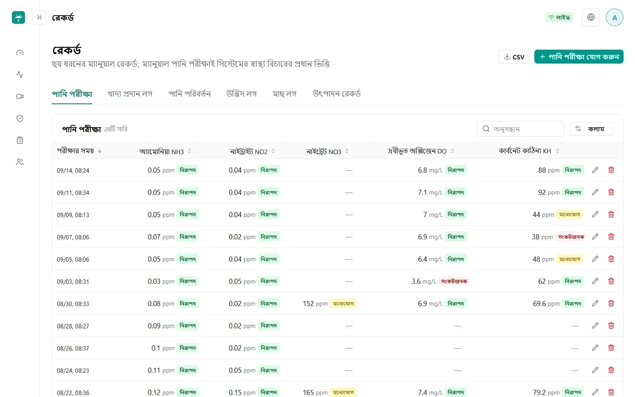The image size is (635, 397).
Task: Edit the 09/07, 08:06 record
Action: tap(595, 237)
